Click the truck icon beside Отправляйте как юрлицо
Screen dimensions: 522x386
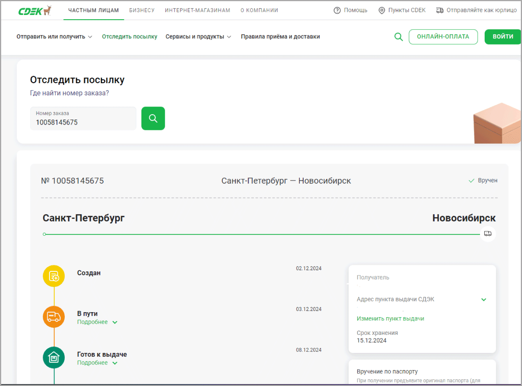click(x=440, y=10)
